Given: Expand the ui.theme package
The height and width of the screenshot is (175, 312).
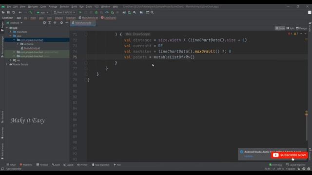Looking at the screenshot, I should coord(18,44).
